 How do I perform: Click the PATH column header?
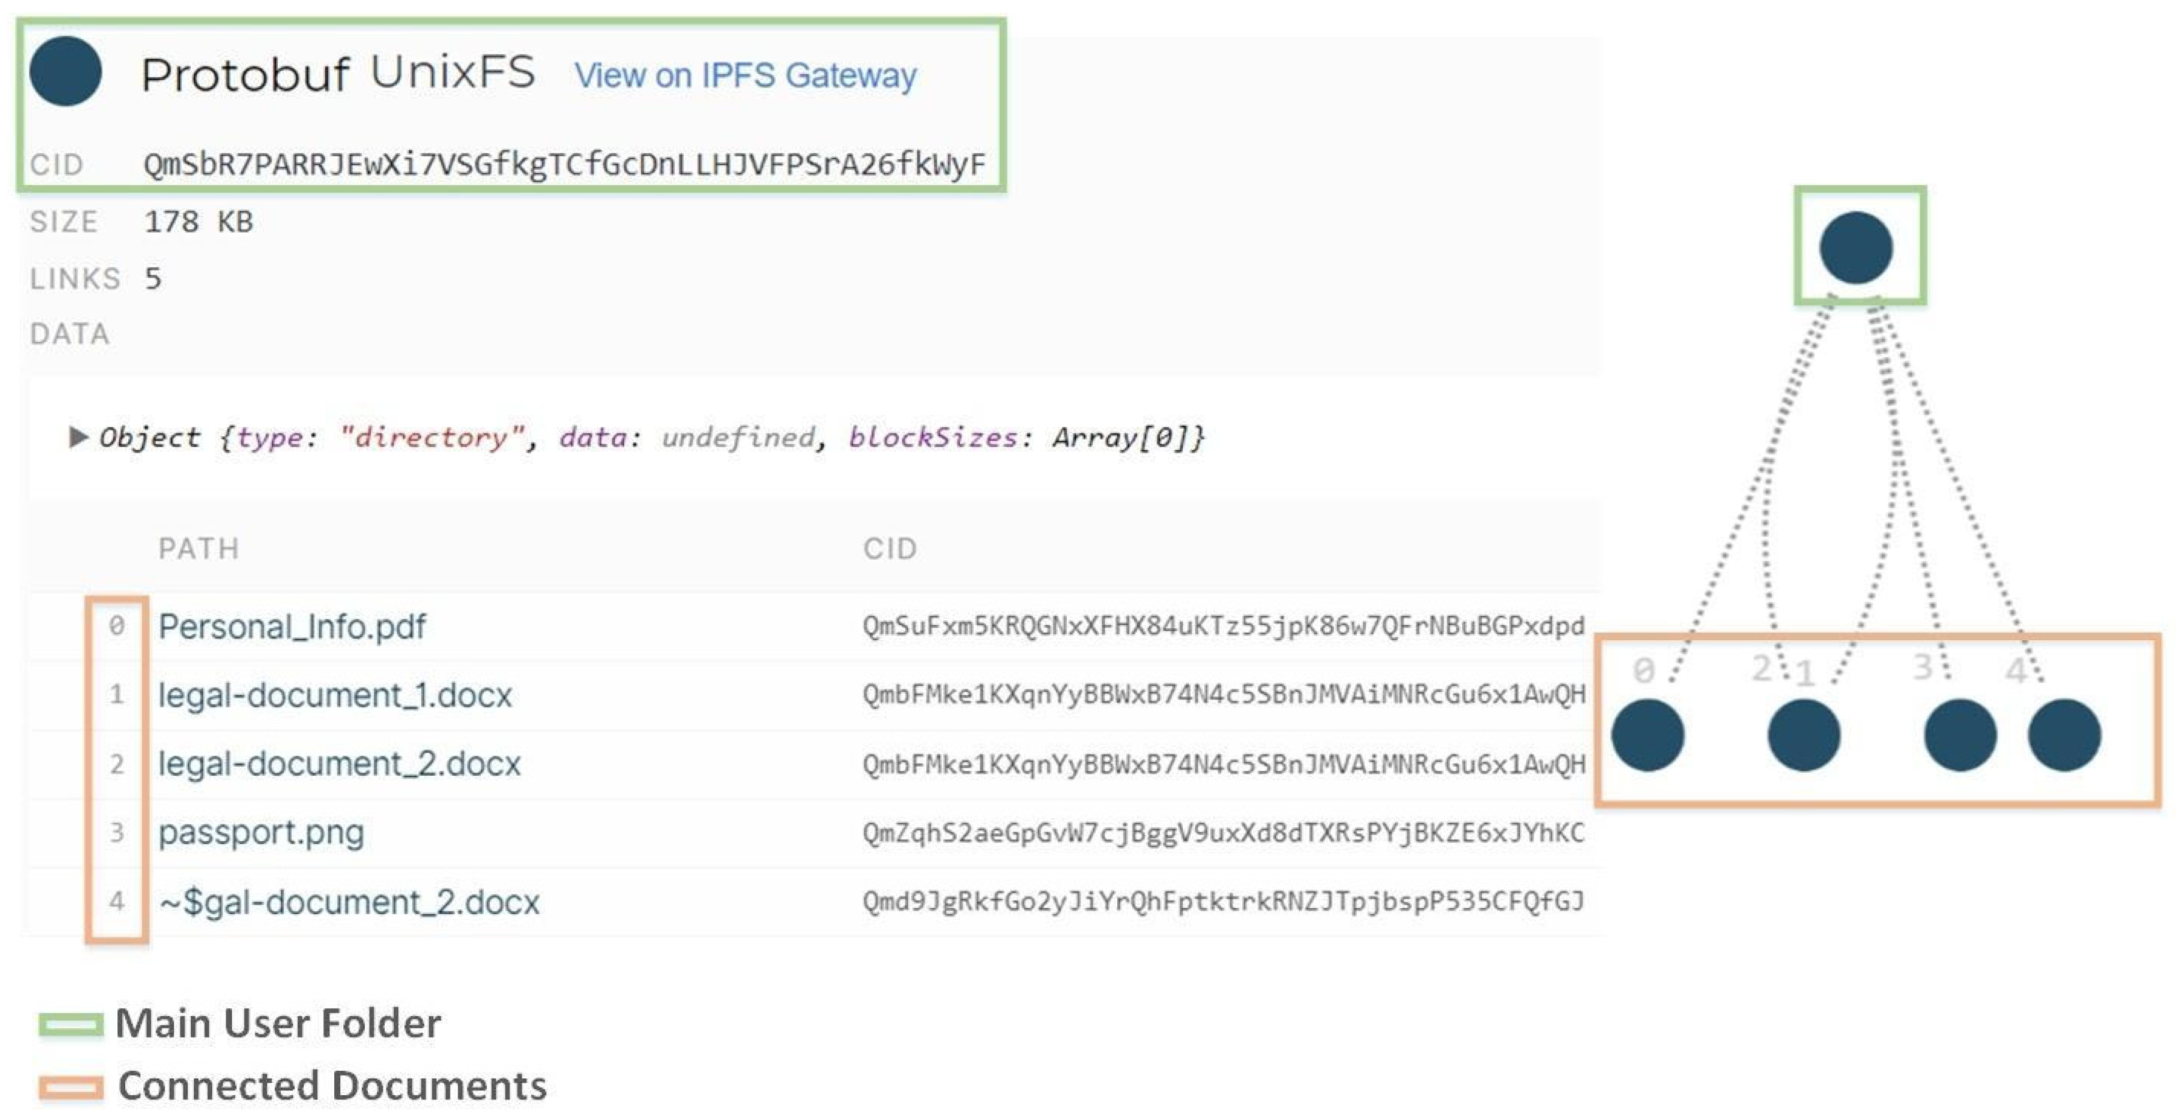click(199, 548)
